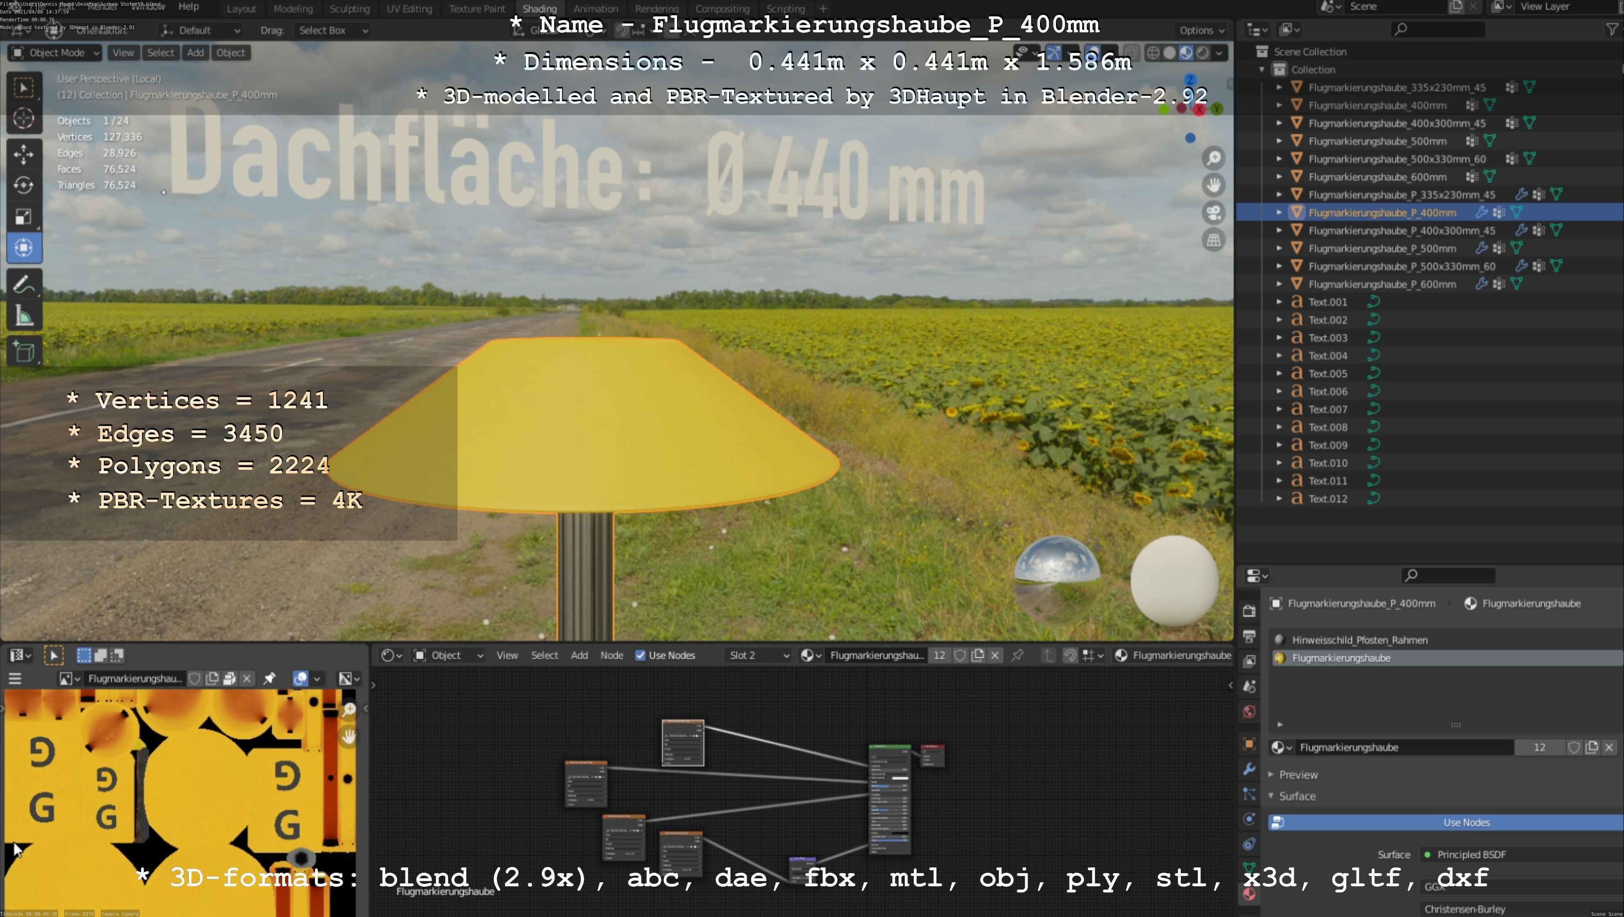Open the Help menu
This screenshot has width=1624, height=917.
[x=188, y=6]
